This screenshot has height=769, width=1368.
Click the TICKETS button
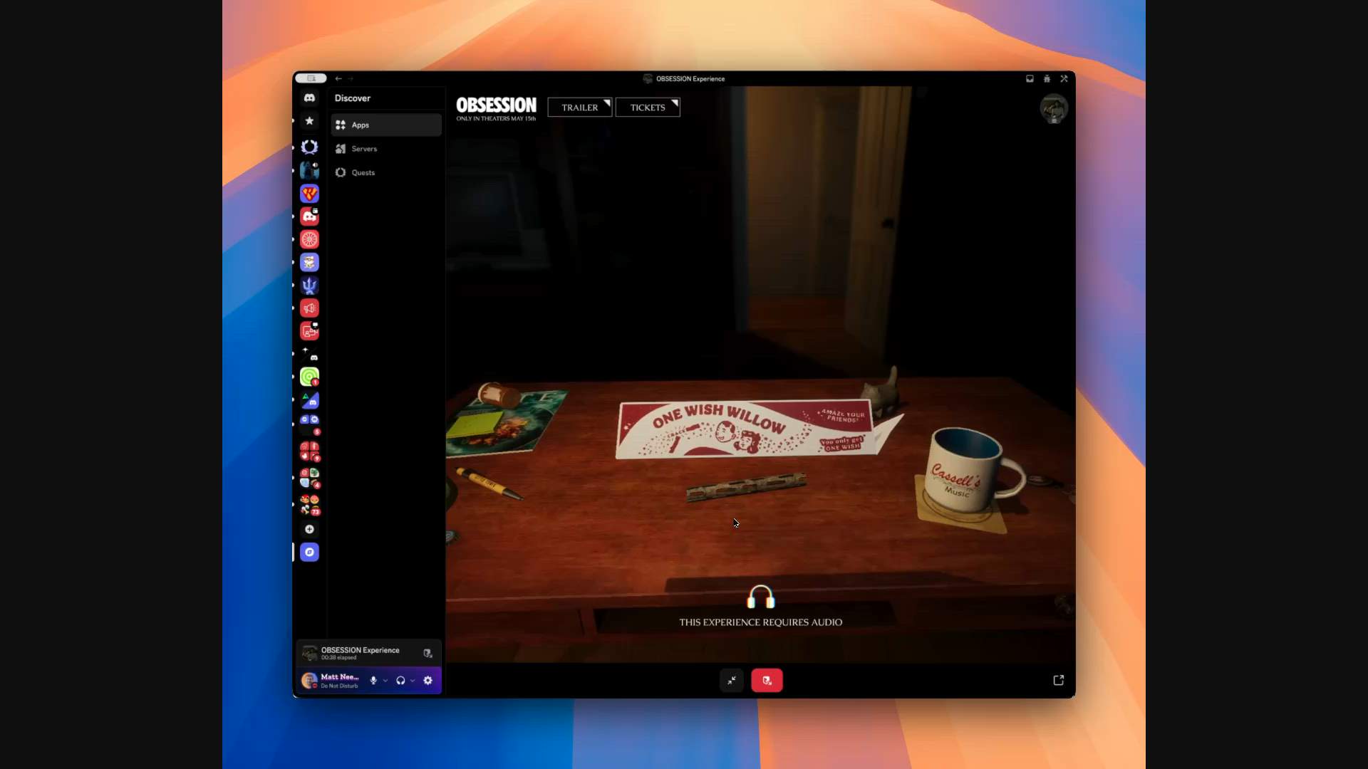tap(648, 108)
